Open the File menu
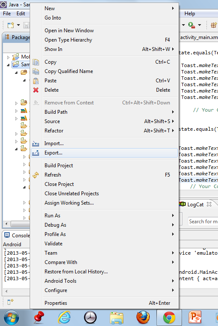The height and width of the screenshot is (326, 218). [x=7, y=14]
